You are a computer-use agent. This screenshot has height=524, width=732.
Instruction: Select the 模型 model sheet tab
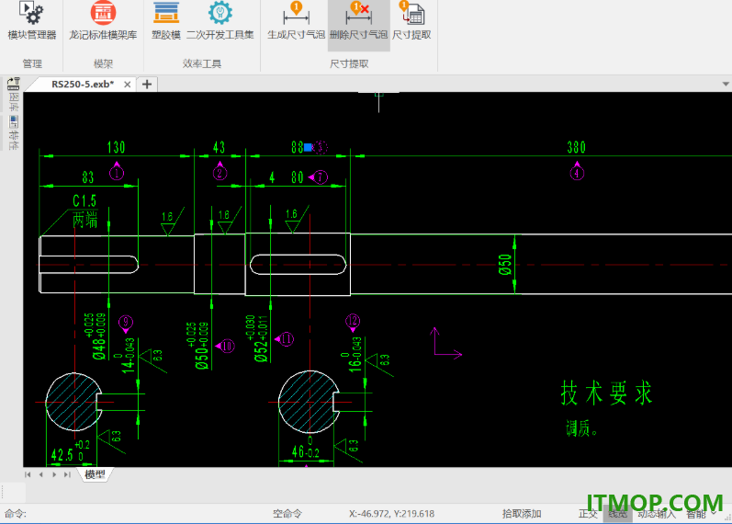click(x=95, y=474)
